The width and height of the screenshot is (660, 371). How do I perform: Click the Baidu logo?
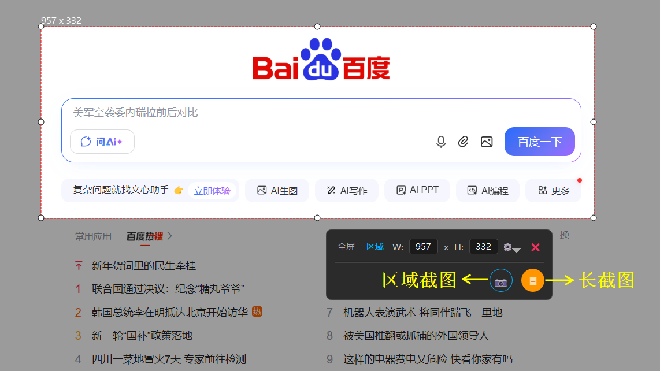[321, 60]
